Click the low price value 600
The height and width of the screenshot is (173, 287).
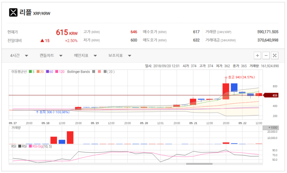click(134, 40)
